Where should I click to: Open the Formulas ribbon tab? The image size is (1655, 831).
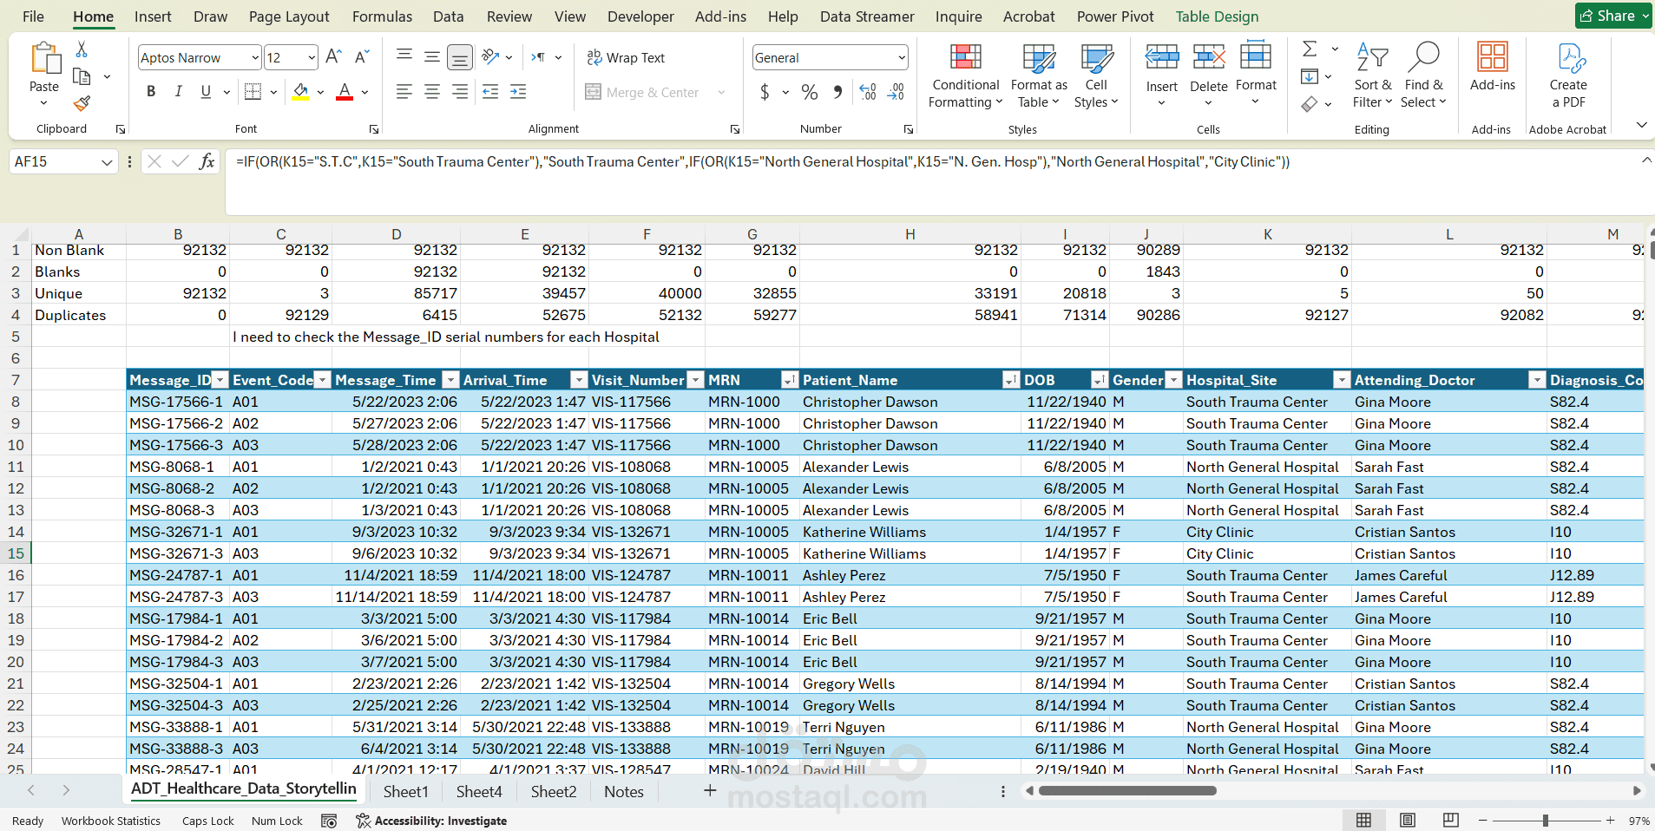pyautogui.click(x=382, y=16)
